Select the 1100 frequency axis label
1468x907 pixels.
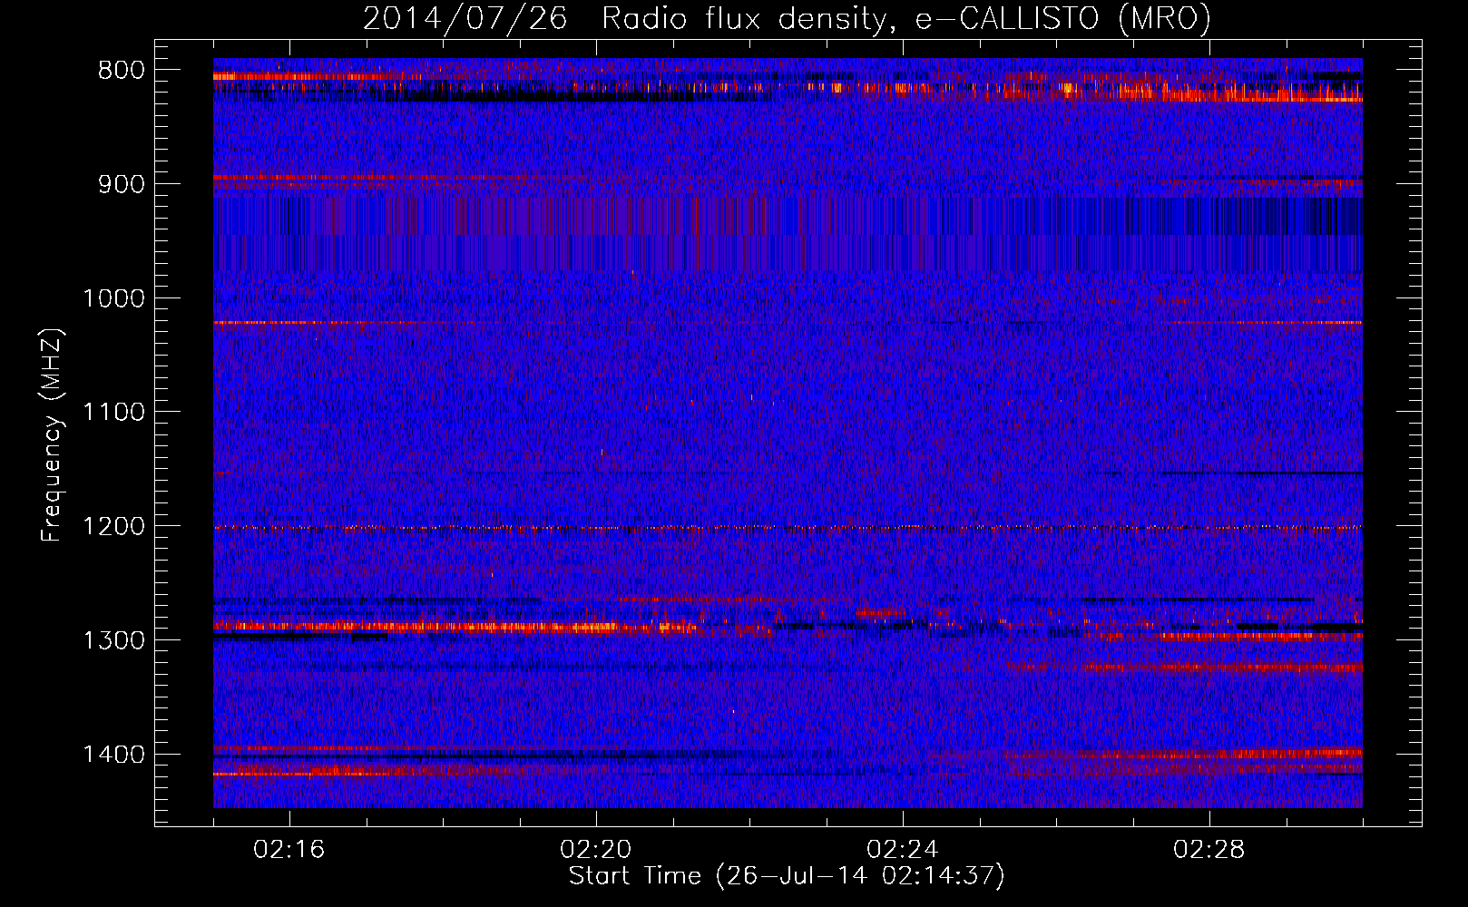113,413
